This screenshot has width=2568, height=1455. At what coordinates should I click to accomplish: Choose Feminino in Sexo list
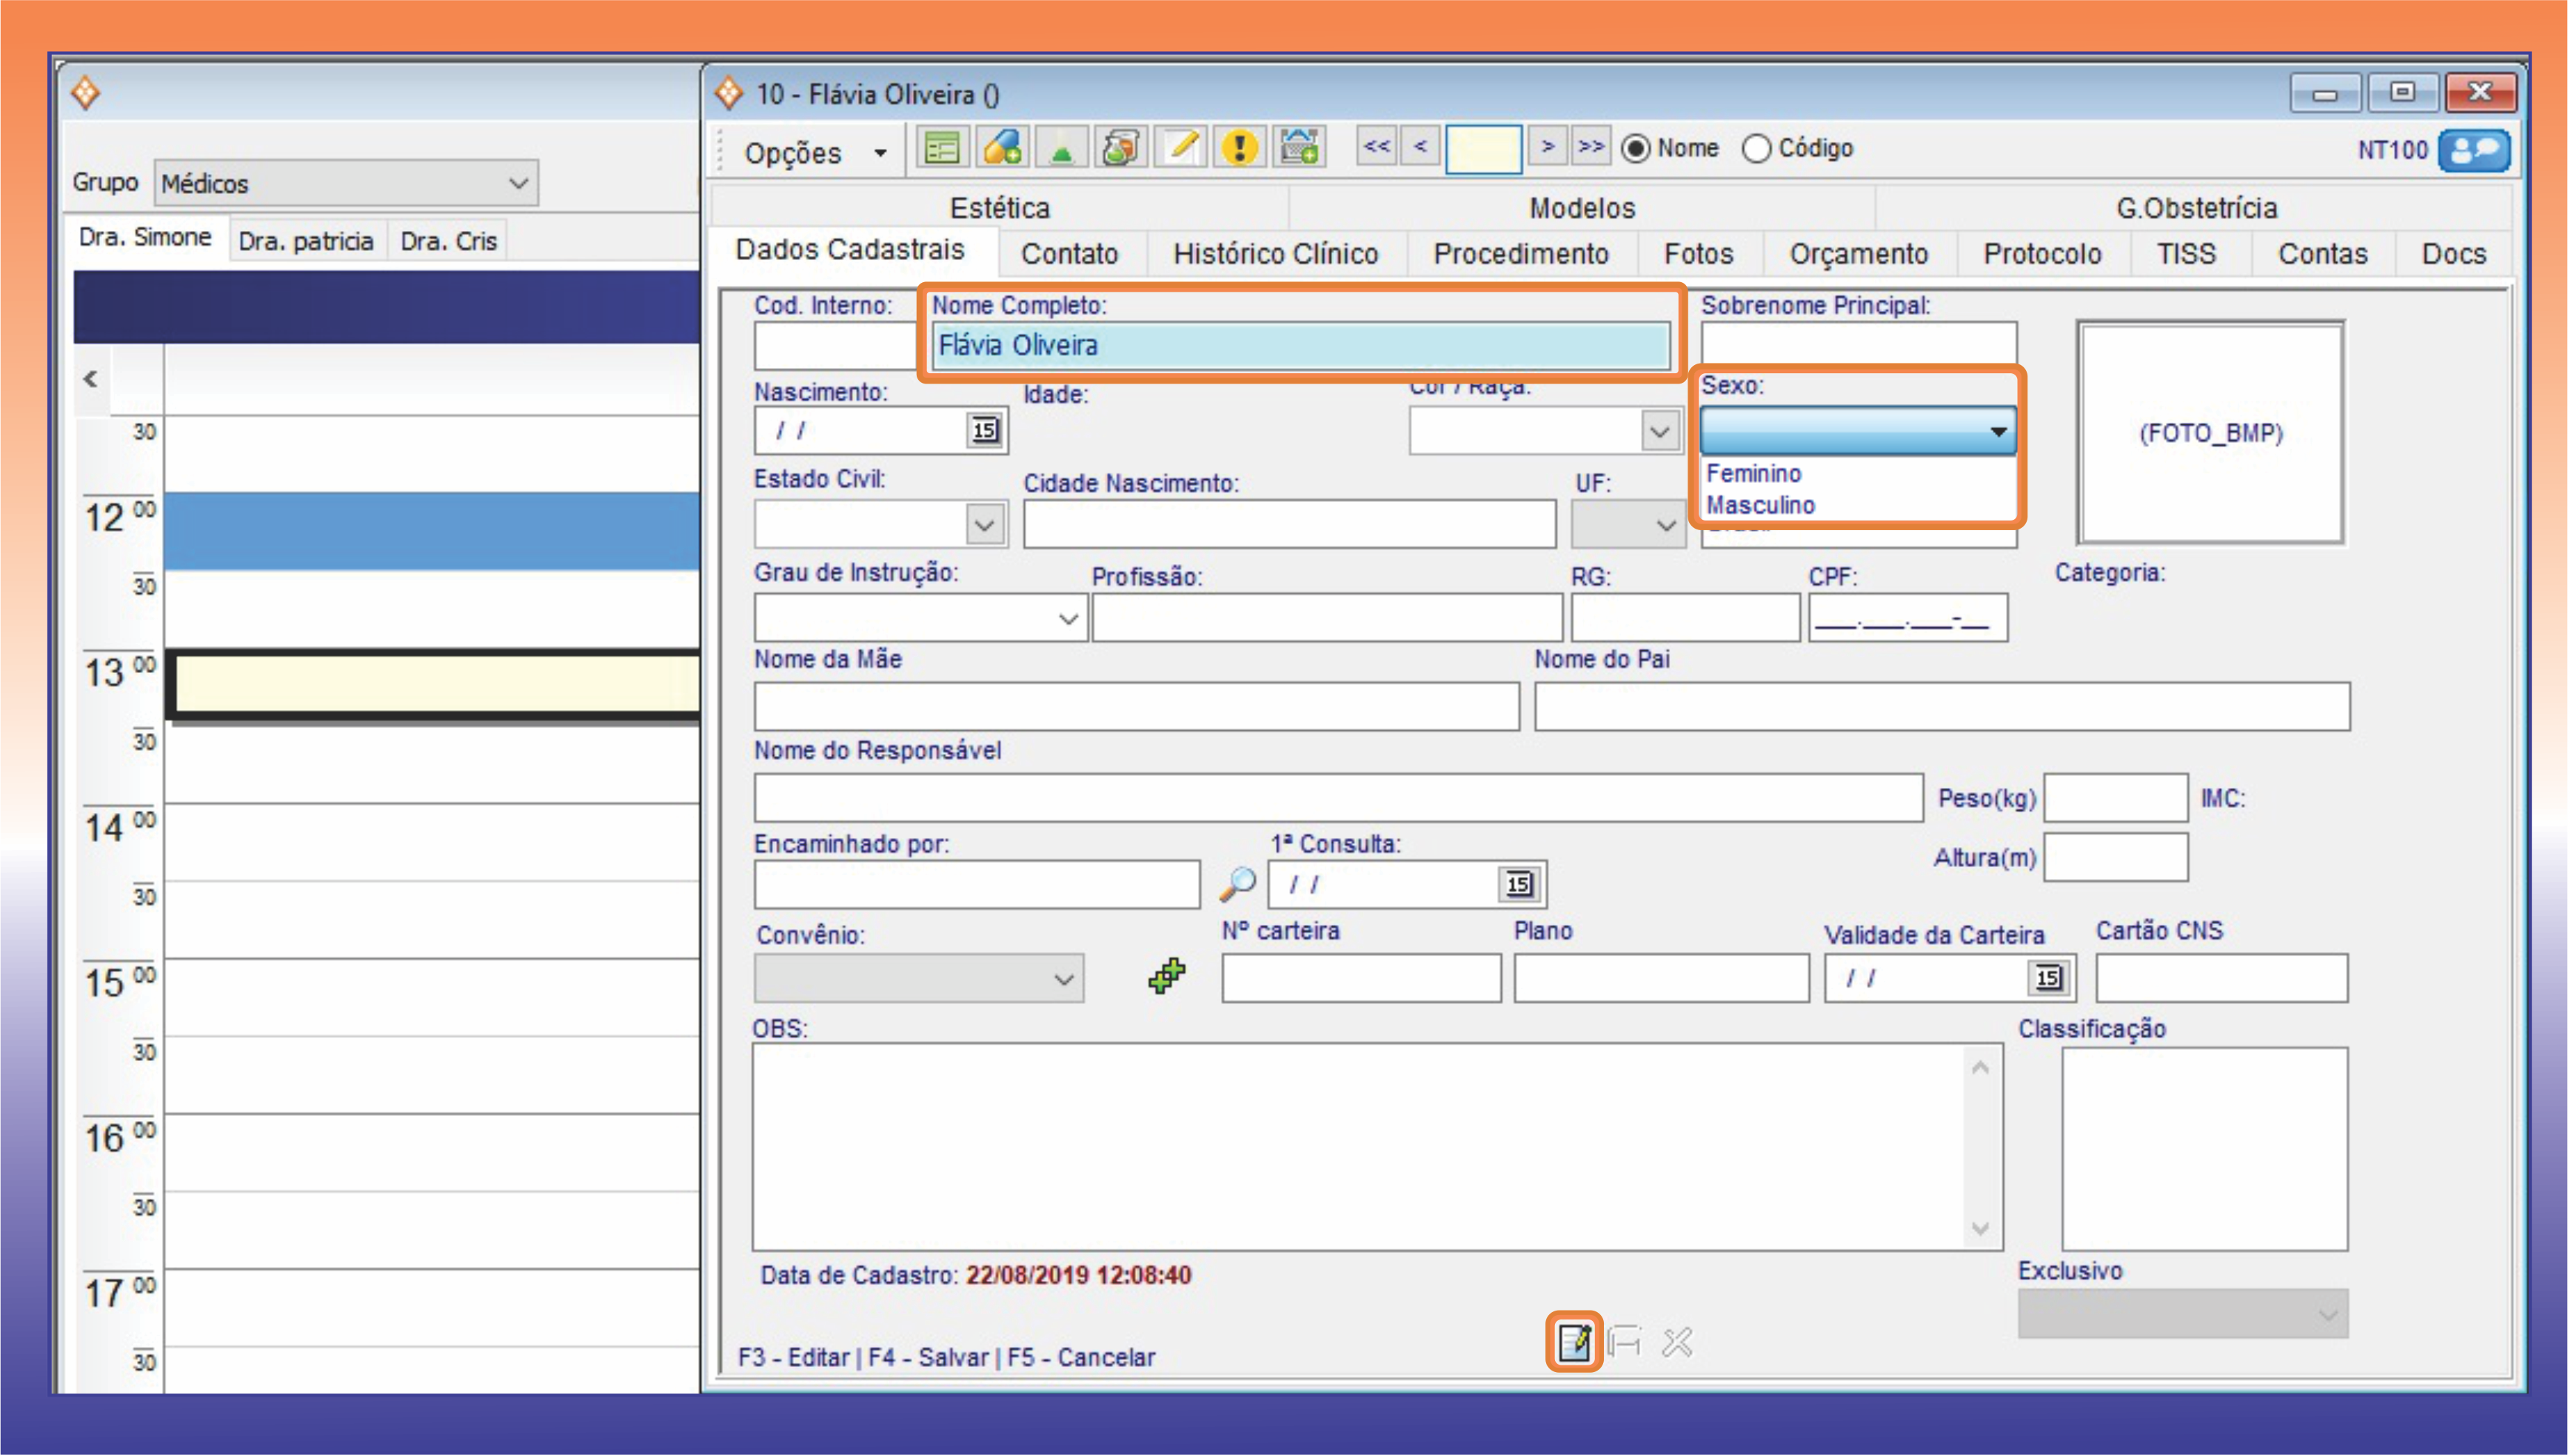coord(1753,474)
